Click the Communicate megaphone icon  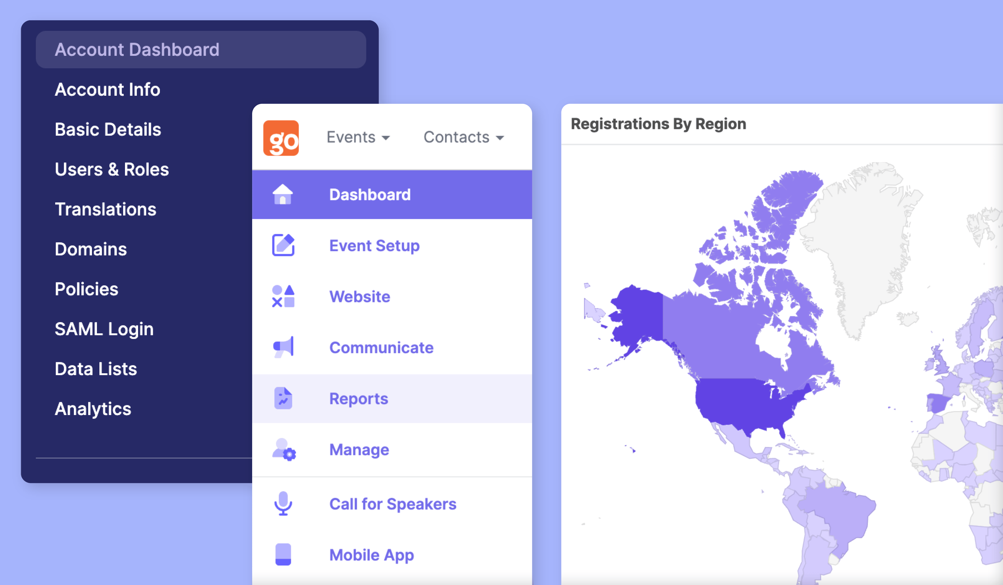(283, 347)
